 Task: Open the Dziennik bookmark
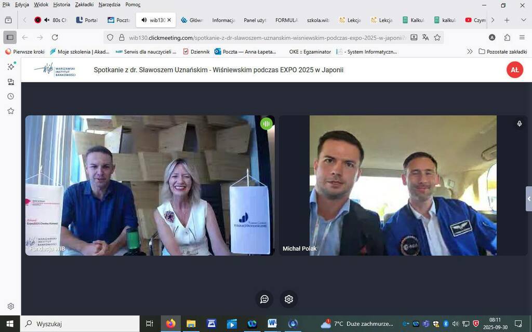196,51
